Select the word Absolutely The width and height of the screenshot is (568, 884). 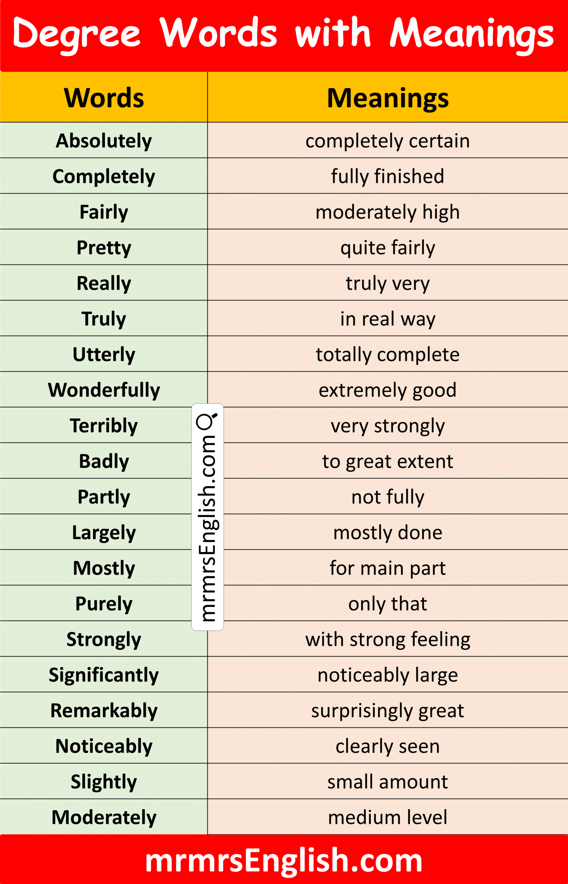pyautogui.click(x=104, y=141)
